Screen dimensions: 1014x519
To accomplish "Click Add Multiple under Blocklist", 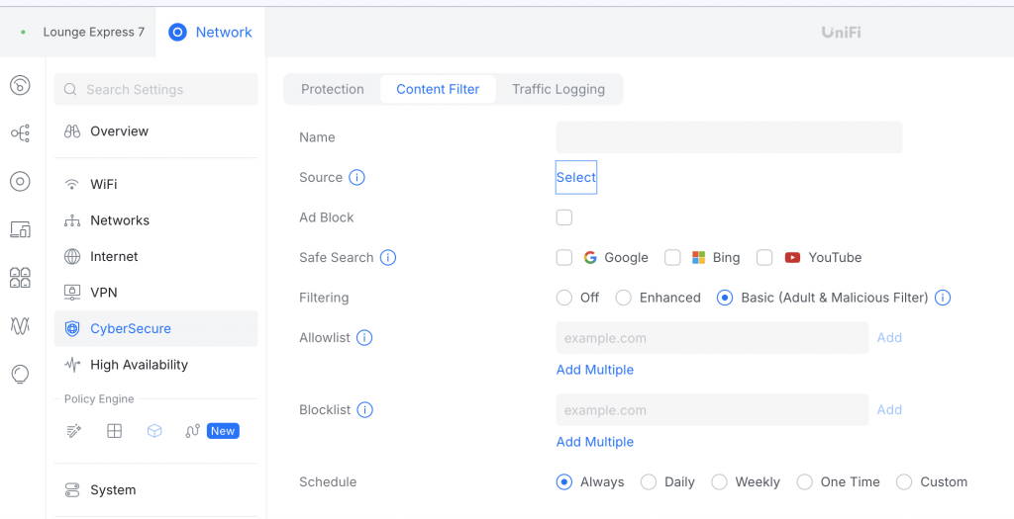I will [595, 442].
